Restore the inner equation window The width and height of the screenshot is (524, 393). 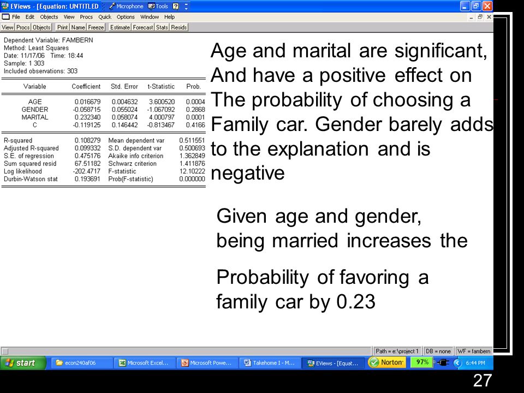pos(480,17)
